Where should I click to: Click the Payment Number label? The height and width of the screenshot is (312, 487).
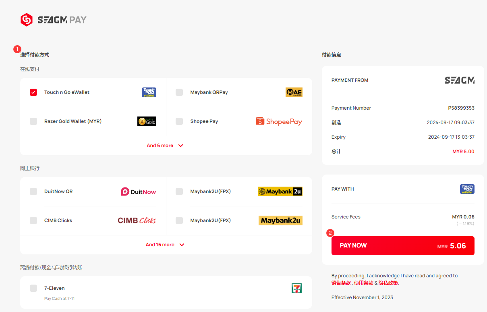351,108
